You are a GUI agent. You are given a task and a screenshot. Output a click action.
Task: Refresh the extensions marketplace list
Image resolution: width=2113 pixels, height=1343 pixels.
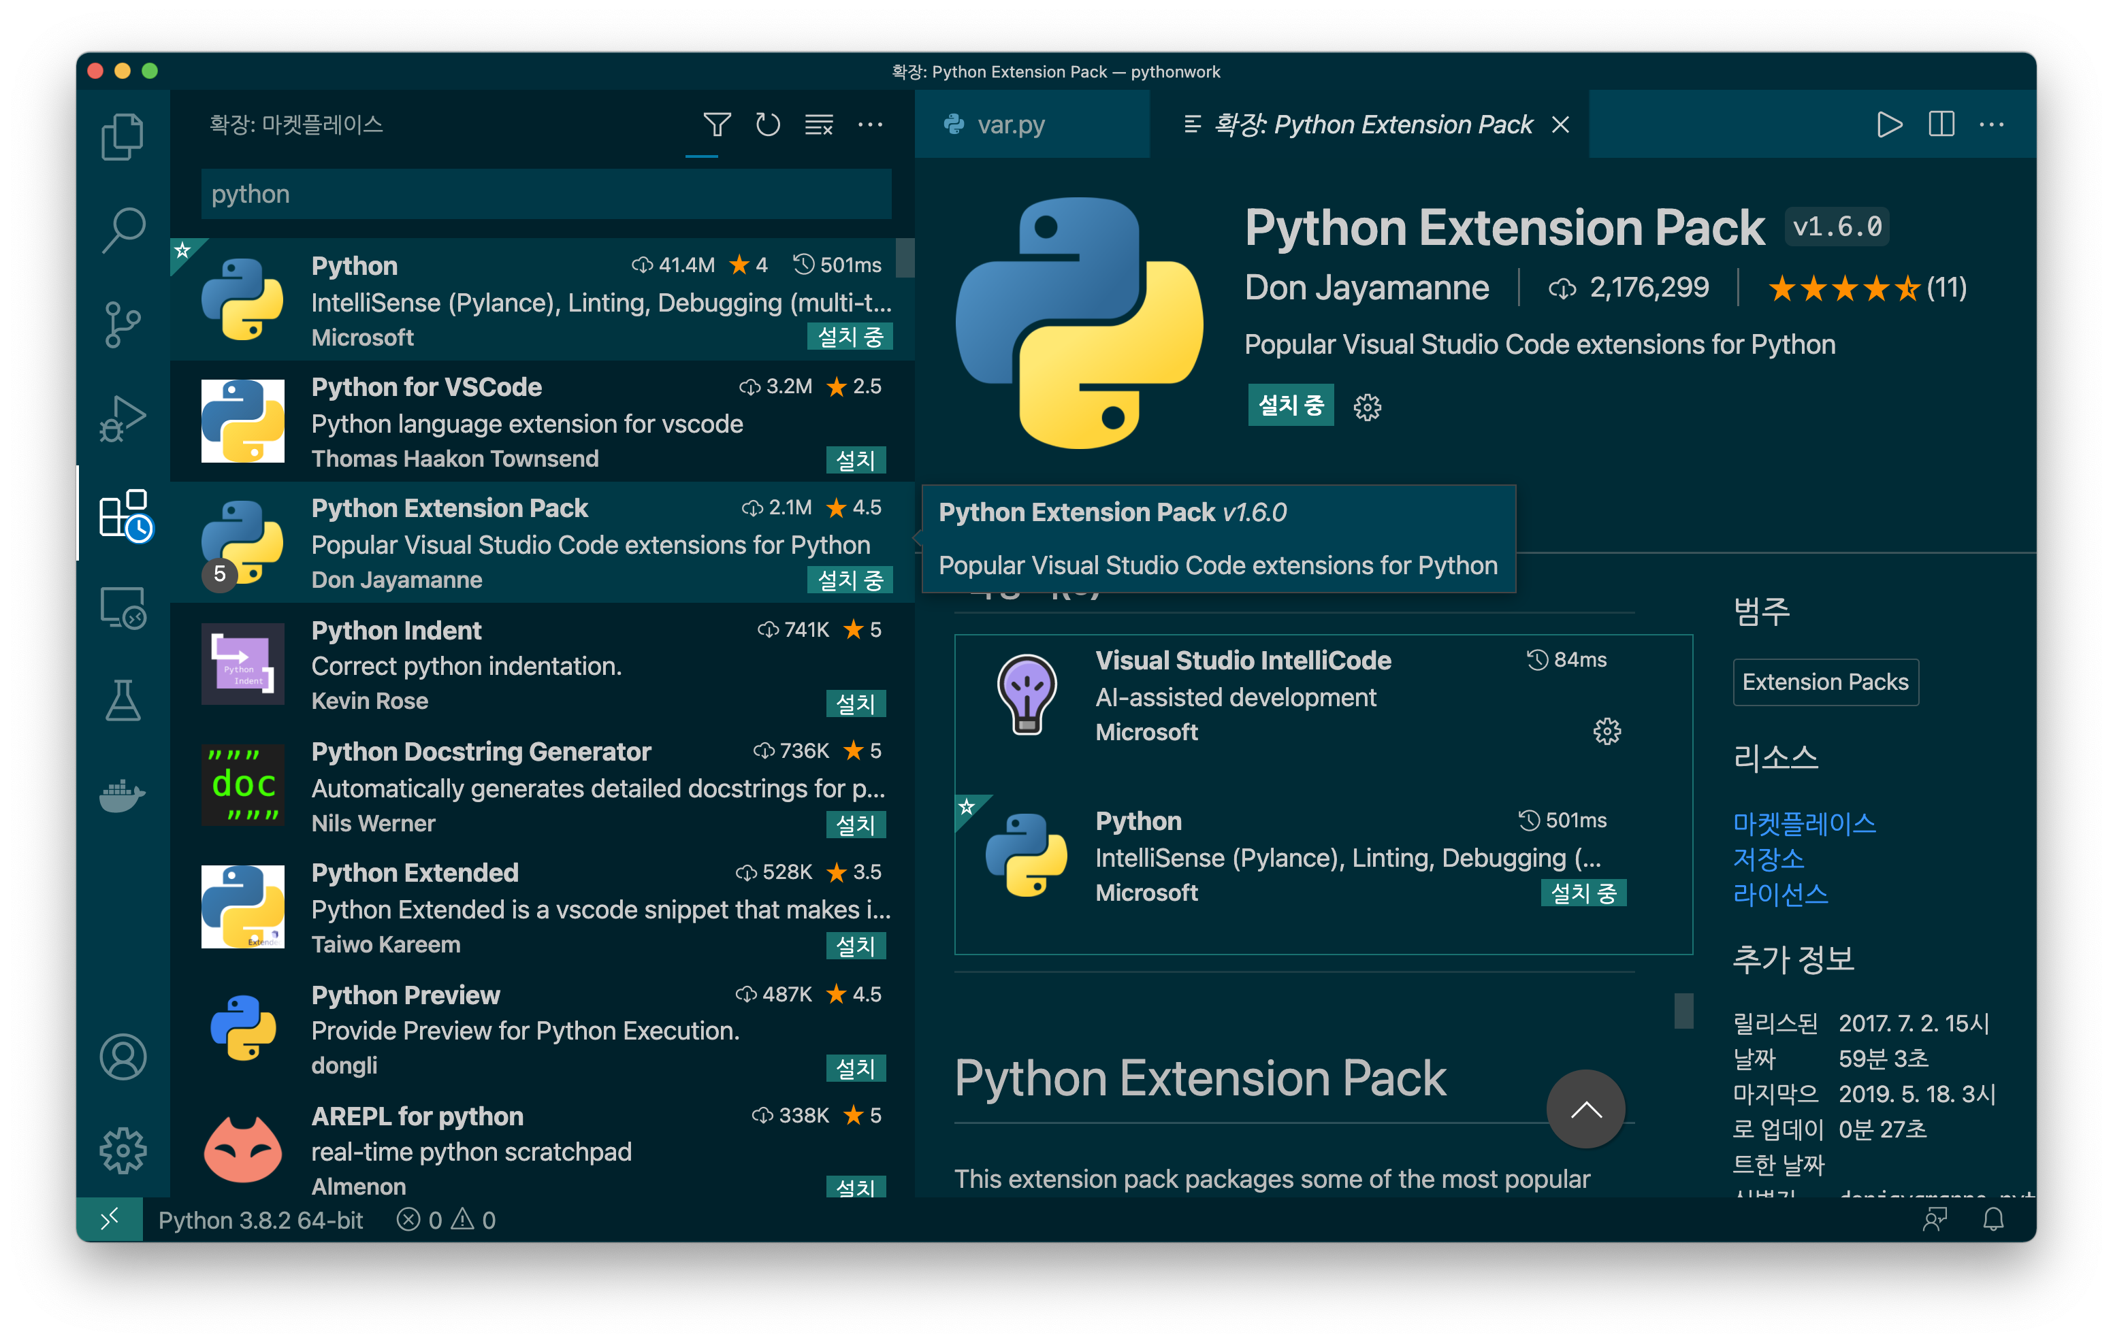click(x=768, y=125)
